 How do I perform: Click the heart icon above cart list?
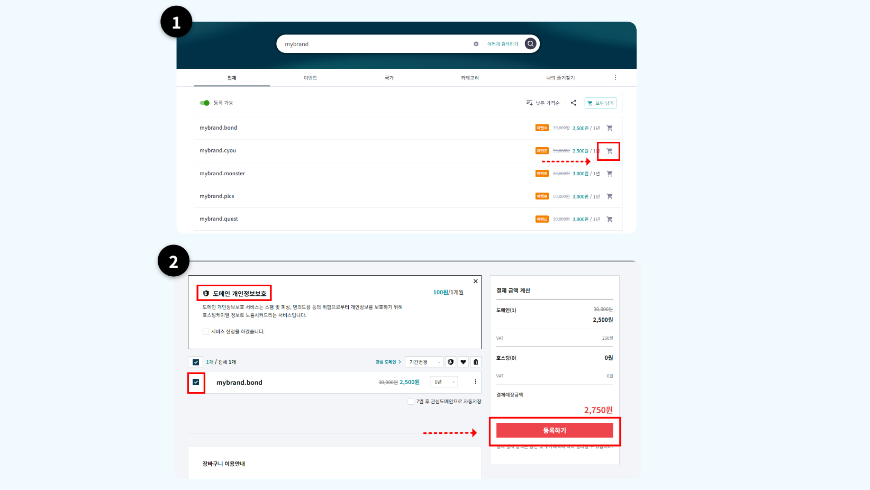tap(463, 362)
